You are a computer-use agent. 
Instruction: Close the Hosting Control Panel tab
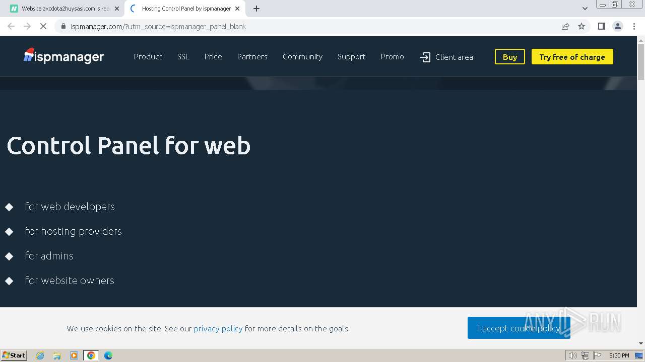(237, 9)
